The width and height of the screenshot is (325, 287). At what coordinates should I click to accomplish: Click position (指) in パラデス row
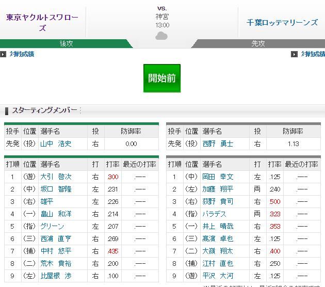pos(191,214)
